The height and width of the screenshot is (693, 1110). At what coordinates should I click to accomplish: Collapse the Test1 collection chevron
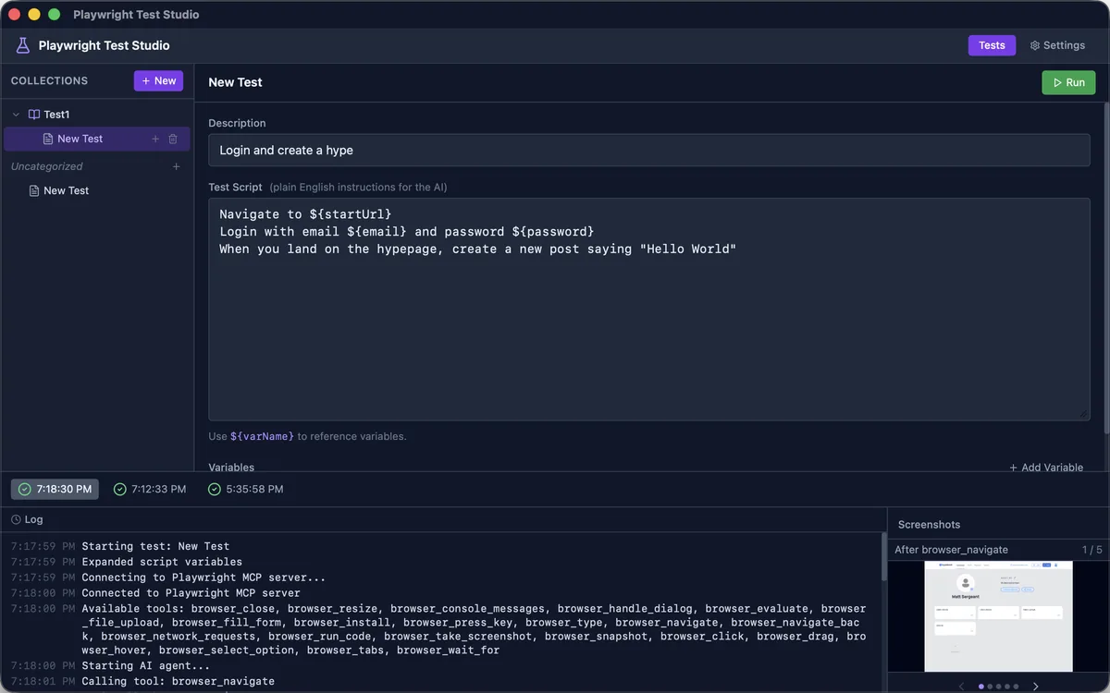click(x=16, y=115)
